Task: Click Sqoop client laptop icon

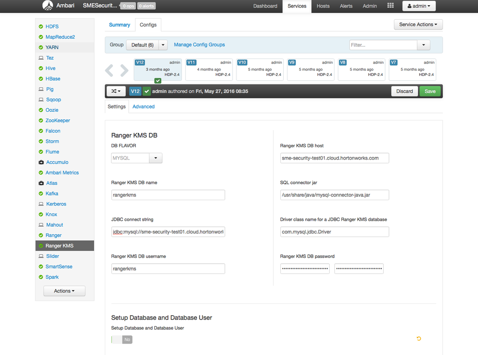Action: 41,99
